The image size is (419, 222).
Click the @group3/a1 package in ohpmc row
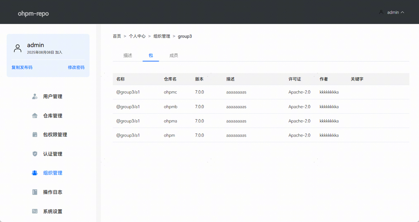(128, 92)
